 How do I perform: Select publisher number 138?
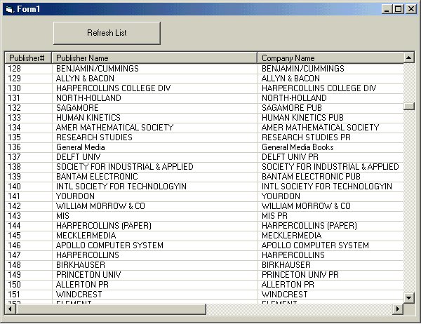point(14,167)
